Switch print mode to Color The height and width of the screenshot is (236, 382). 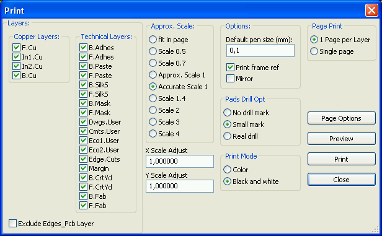click(x=227, y=169)
